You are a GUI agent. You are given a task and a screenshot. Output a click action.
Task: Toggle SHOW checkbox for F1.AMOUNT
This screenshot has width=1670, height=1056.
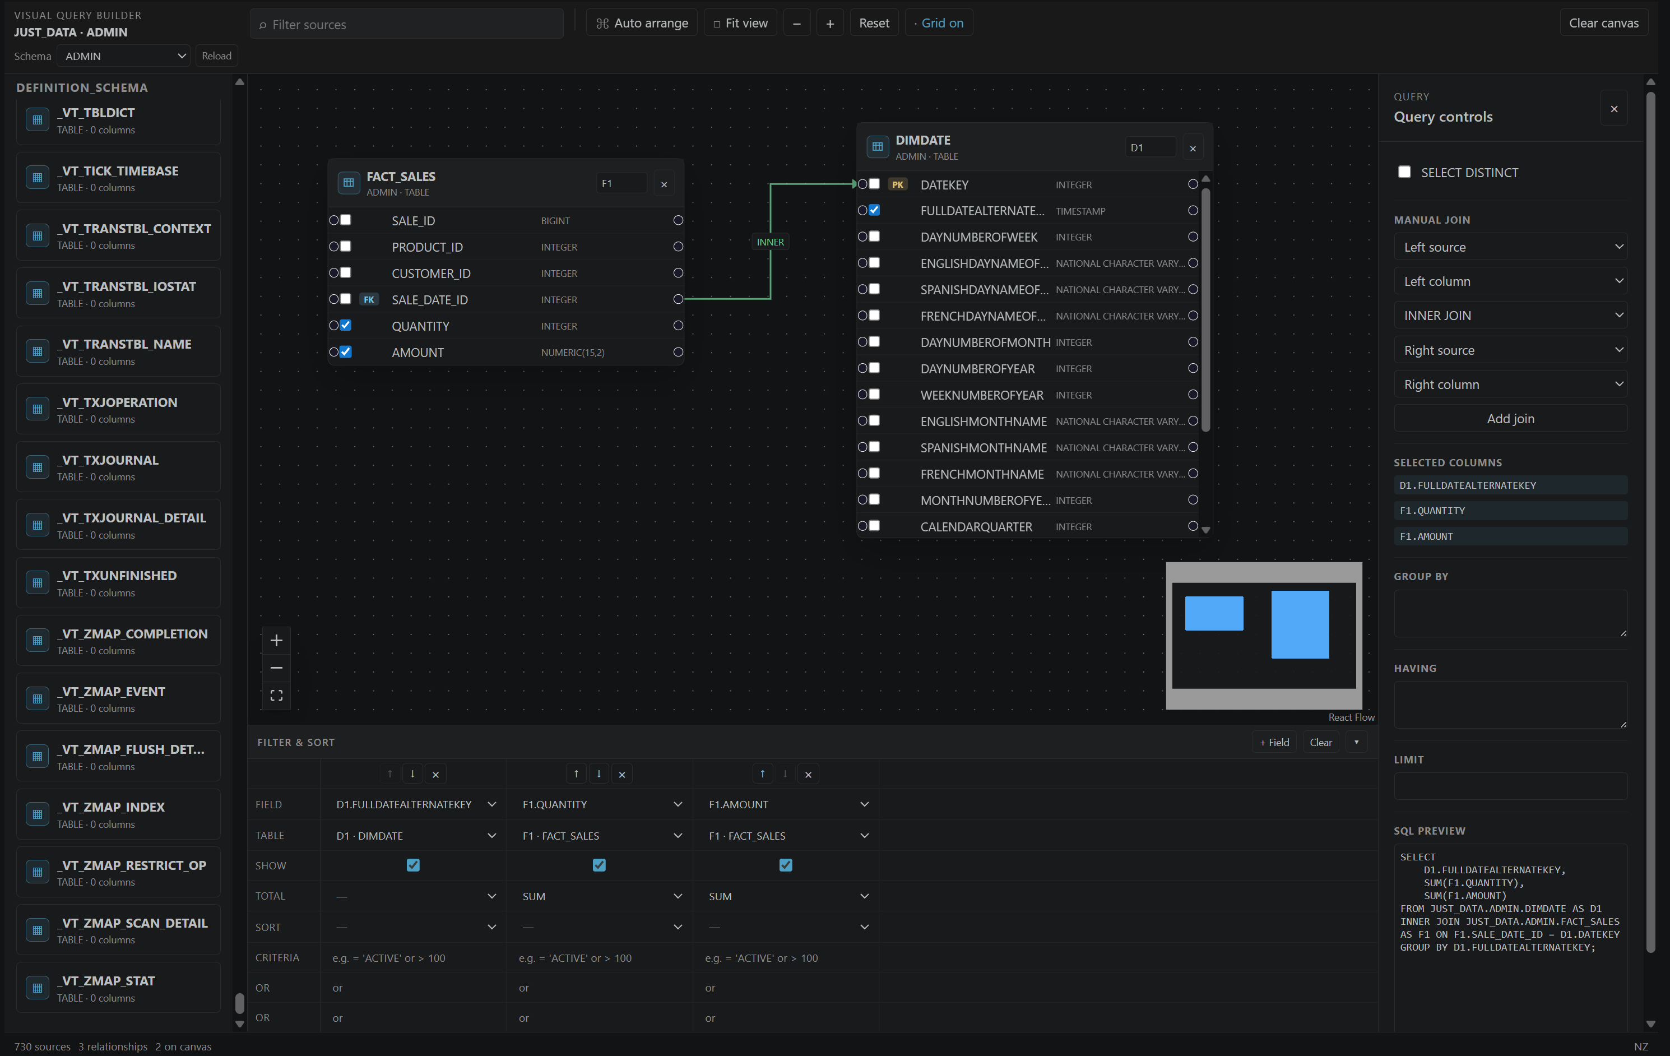click(x=786, y=865)
